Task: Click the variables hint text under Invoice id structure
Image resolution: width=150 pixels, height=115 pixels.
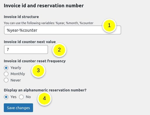Action: point(49,23)
